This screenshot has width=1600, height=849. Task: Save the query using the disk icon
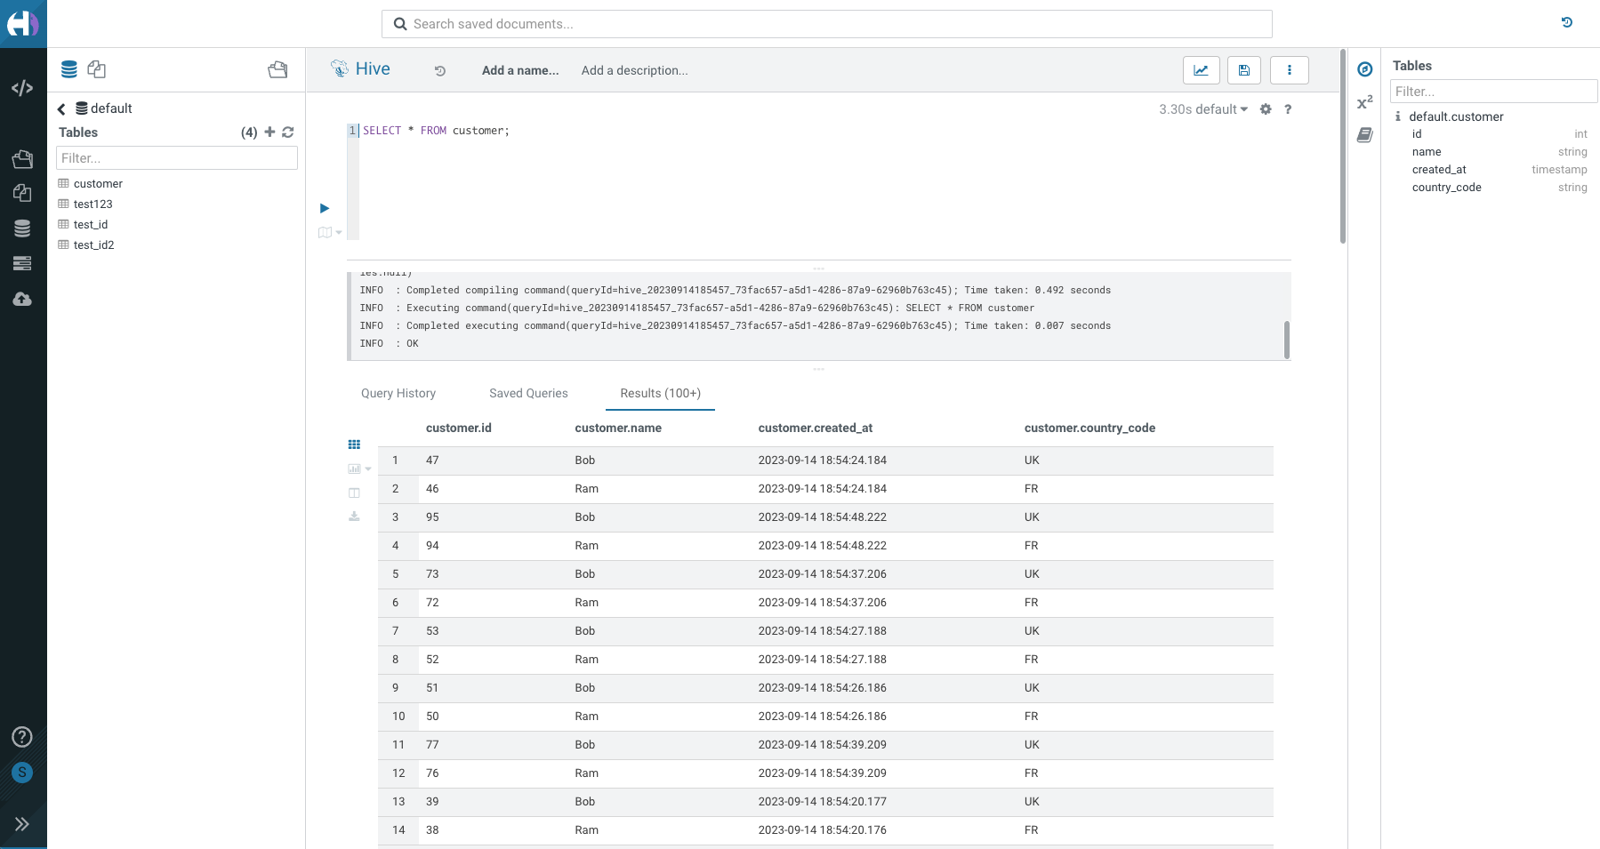coord(1244,70)
